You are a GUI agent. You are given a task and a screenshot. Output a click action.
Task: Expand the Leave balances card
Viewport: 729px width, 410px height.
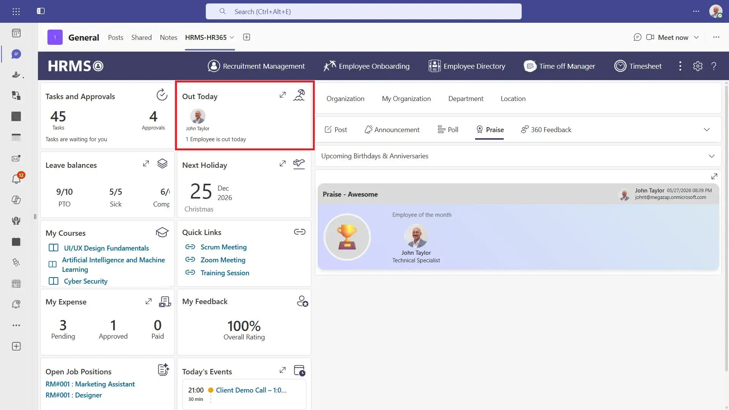tap(146, 164)
